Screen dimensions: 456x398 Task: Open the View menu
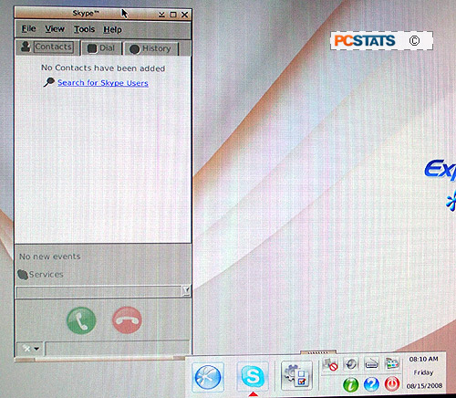(x=55, y=29)
